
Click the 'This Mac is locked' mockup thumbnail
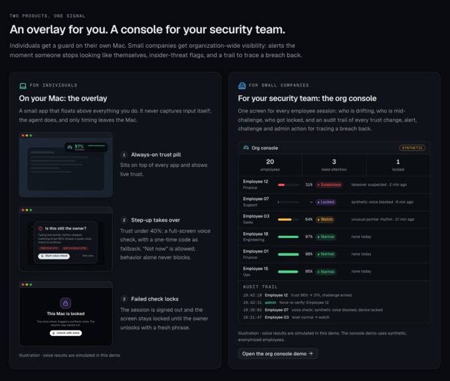tap(66, 314)
